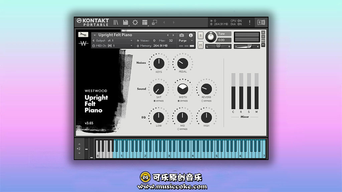
Task: Click the MID EQ knob
Action: tap(183, 117)
